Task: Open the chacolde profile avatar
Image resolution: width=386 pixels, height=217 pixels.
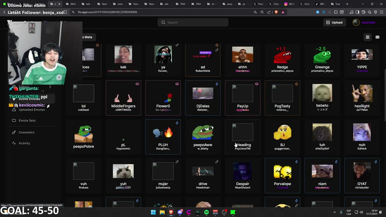Action: [356, 22]
